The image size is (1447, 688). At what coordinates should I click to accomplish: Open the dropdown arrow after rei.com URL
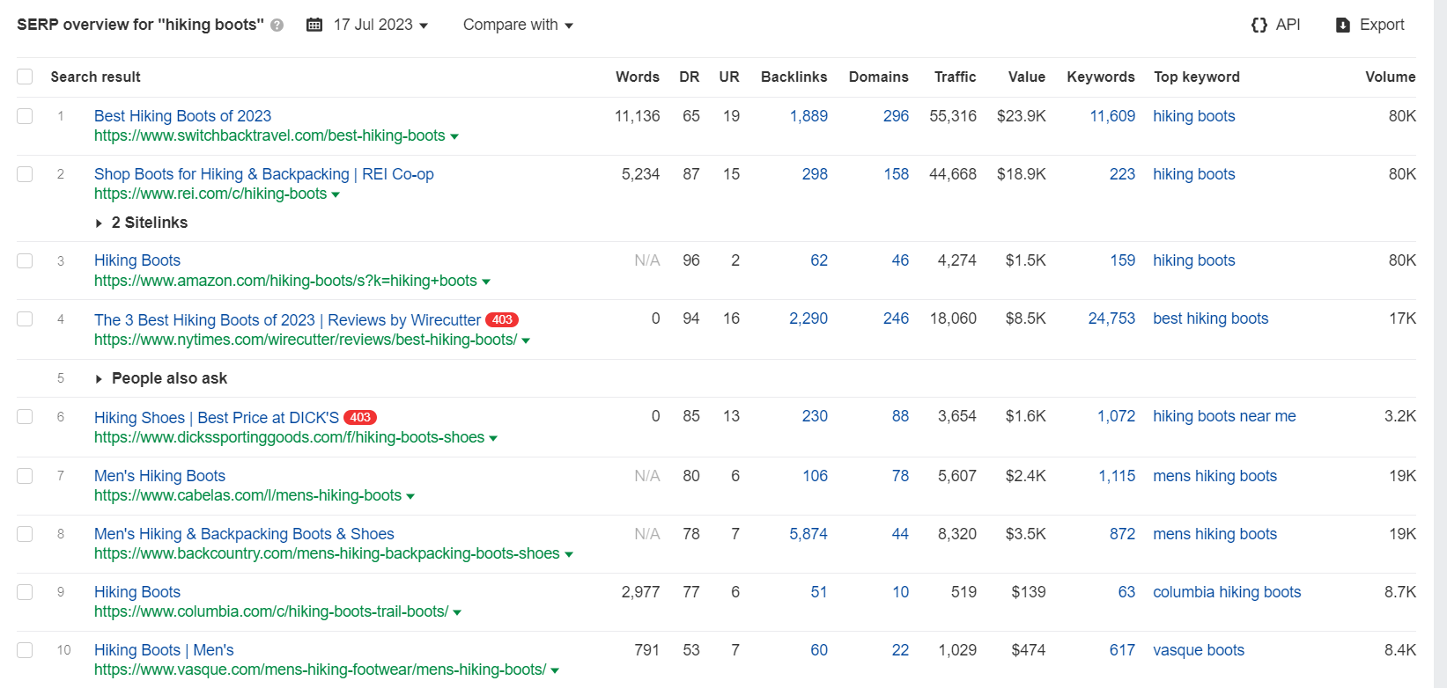(x=336, y=194)
